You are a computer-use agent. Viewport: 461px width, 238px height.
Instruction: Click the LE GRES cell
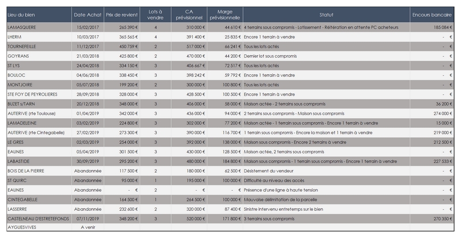(x=39, y=142)
